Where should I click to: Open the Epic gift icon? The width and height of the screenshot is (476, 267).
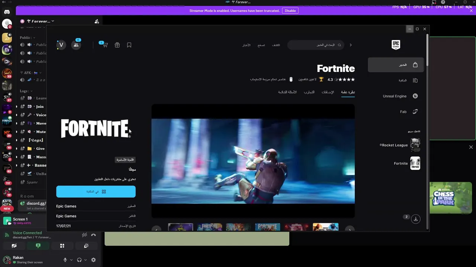pyautogui.click(x=117, y=45)
